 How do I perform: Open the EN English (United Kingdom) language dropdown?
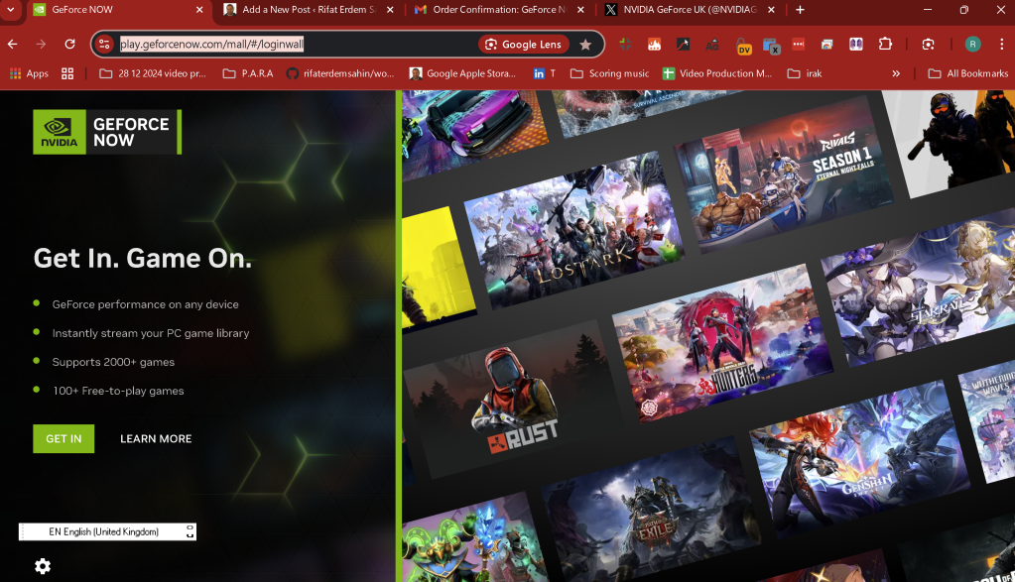point(107,531)
